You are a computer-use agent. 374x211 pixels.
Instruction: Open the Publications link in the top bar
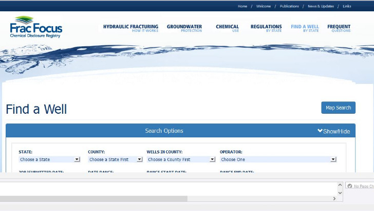click(289, 6)
